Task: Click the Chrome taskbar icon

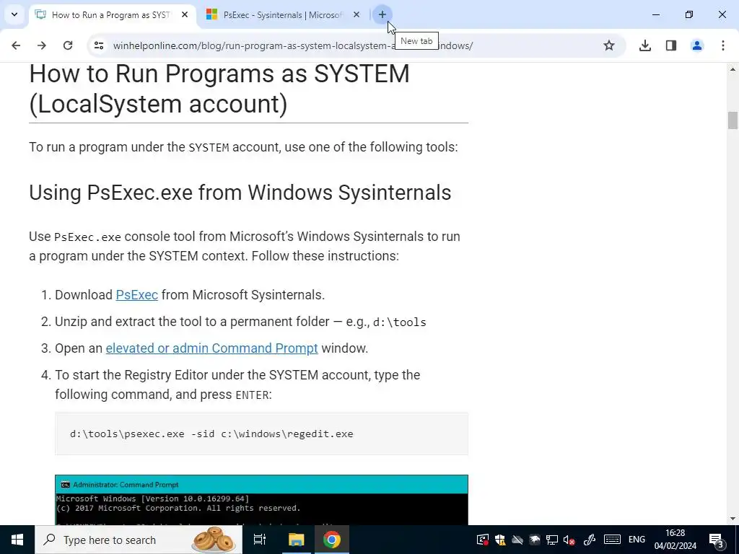Action: pyautogui.click(x=331, y=540)
